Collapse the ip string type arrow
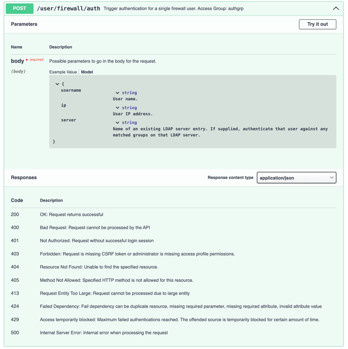348x349 pixels. pyautogui.click(x=118, y=108)
